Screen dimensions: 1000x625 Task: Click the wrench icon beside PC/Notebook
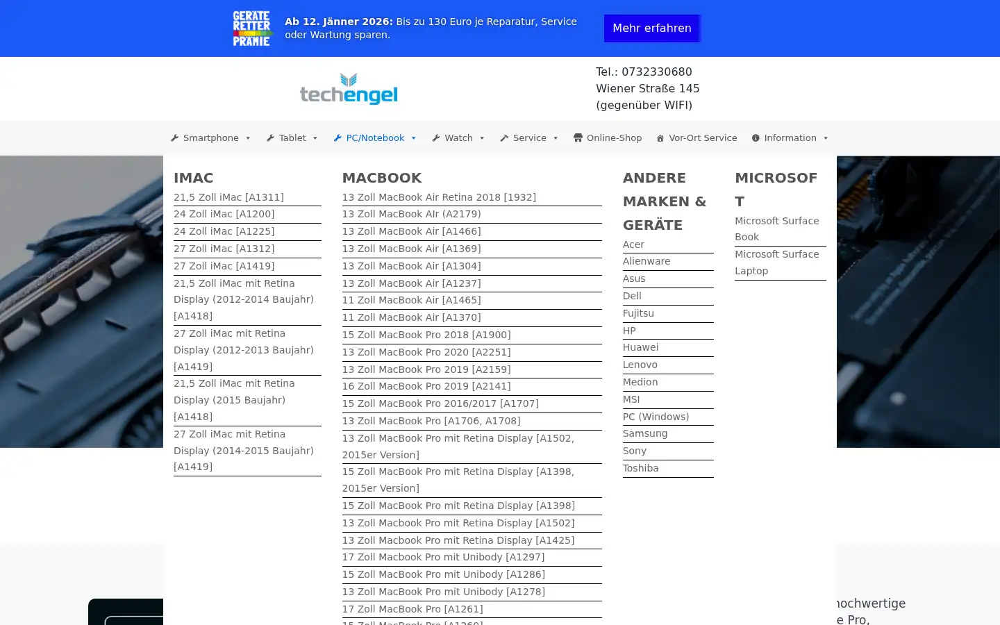pos(337,138)
